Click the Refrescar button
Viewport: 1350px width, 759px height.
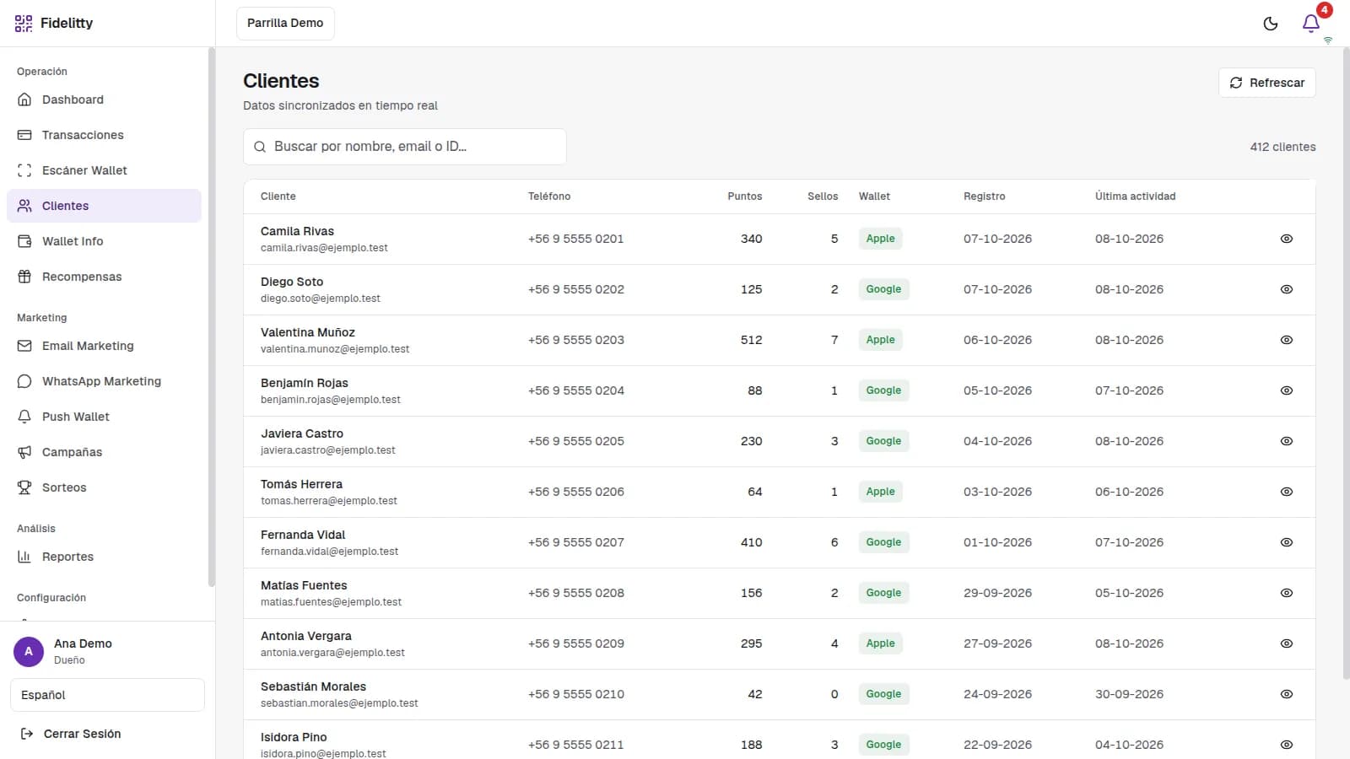(1266, 83)
